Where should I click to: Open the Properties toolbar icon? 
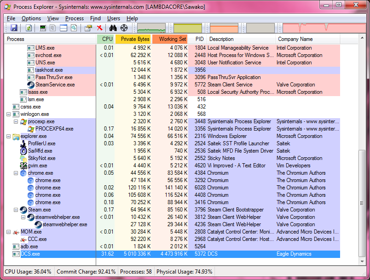click(x=88, y=28)
